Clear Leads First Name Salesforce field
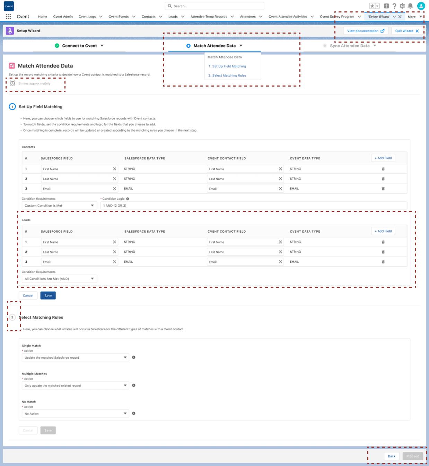 coord(114,242)
